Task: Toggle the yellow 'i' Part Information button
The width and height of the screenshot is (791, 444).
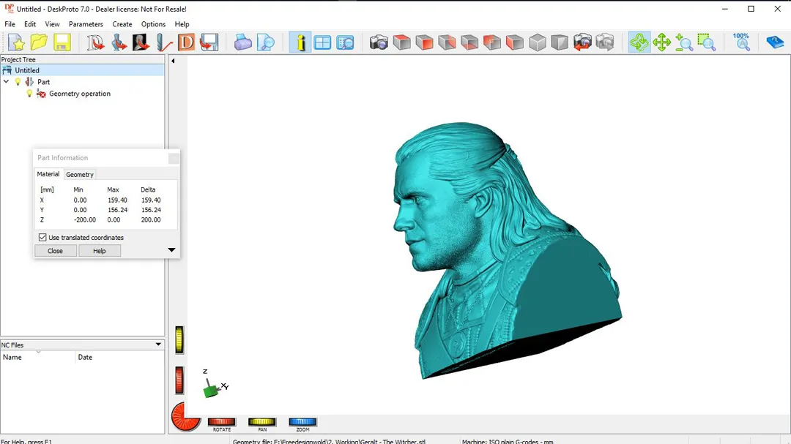Action: coord(300,42)
